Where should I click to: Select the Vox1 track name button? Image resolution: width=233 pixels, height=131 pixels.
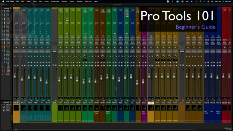(x=157, y=103)
